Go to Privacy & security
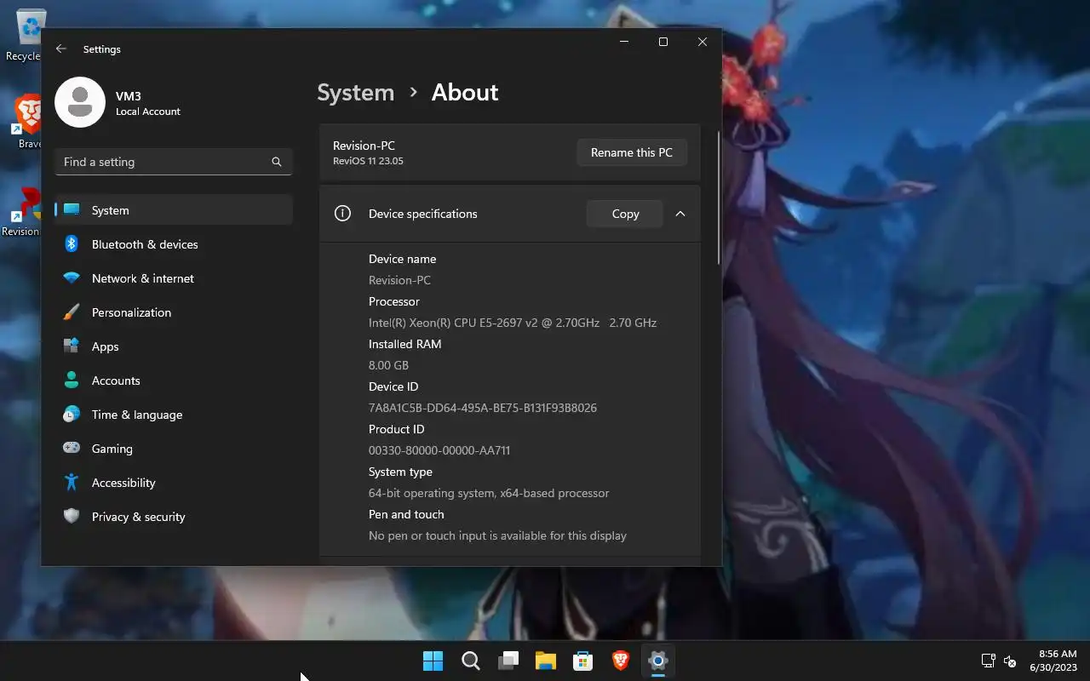The width and height of the screenshot is (1090, 681). click(174, 517)
